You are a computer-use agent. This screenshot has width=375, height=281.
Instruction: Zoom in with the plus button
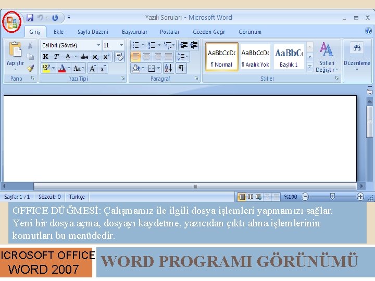click(360, 197)
